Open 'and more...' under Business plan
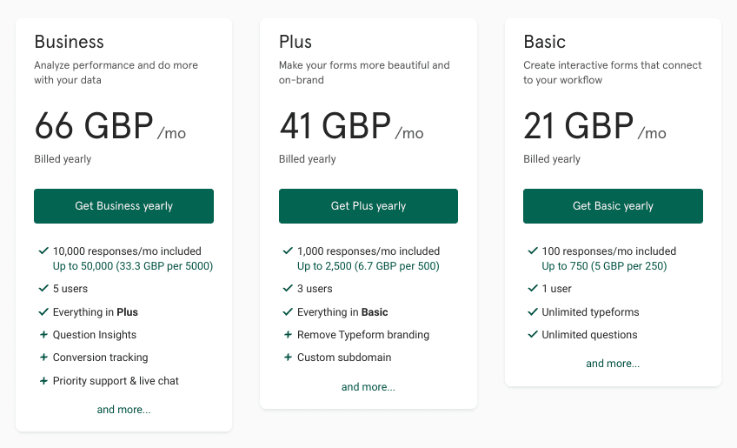The height and width of the screenshot is (448, 737). 123,410
